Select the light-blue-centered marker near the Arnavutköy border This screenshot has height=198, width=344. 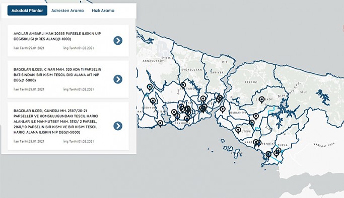150,87
